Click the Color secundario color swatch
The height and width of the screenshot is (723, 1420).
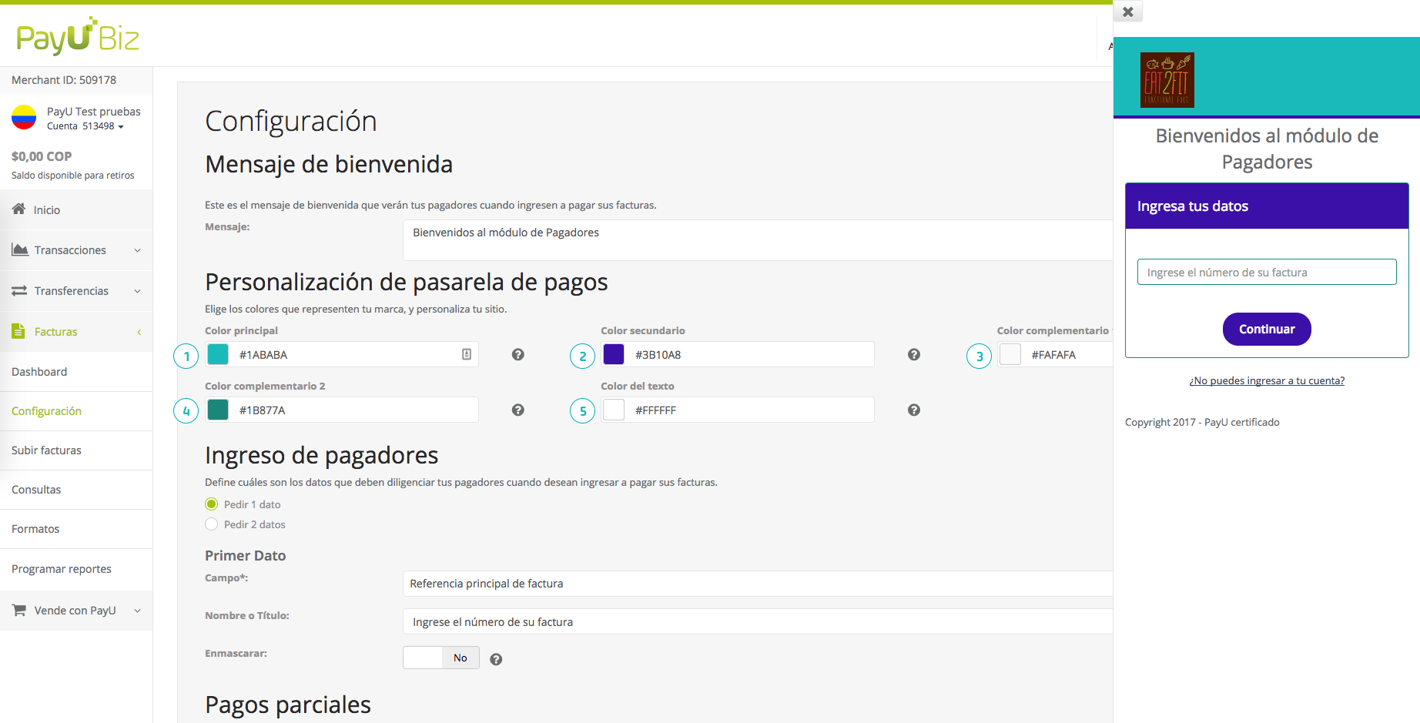614,354
